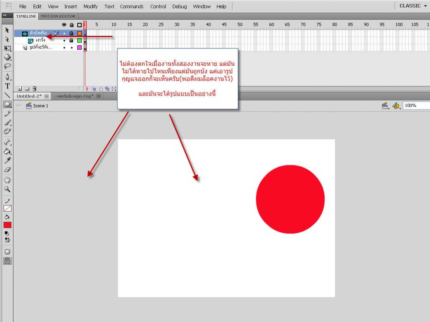Click the magenta outline swatch of bottom layer
Image resolution: width=430 pixels, height=322 pixels.
tap(79, 47)
